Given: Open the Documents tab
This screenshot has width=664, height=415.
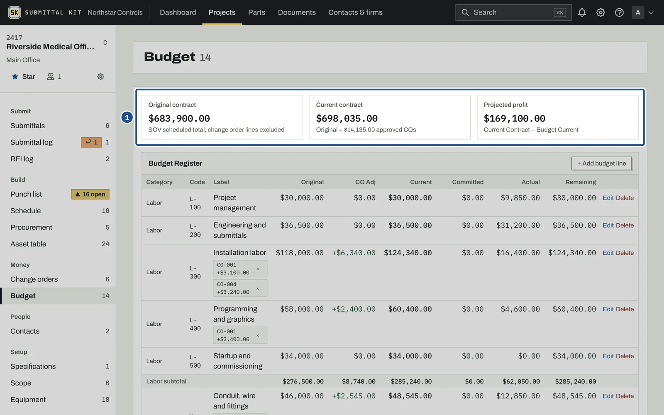Looking at the screenshot, I should [297, 12].
